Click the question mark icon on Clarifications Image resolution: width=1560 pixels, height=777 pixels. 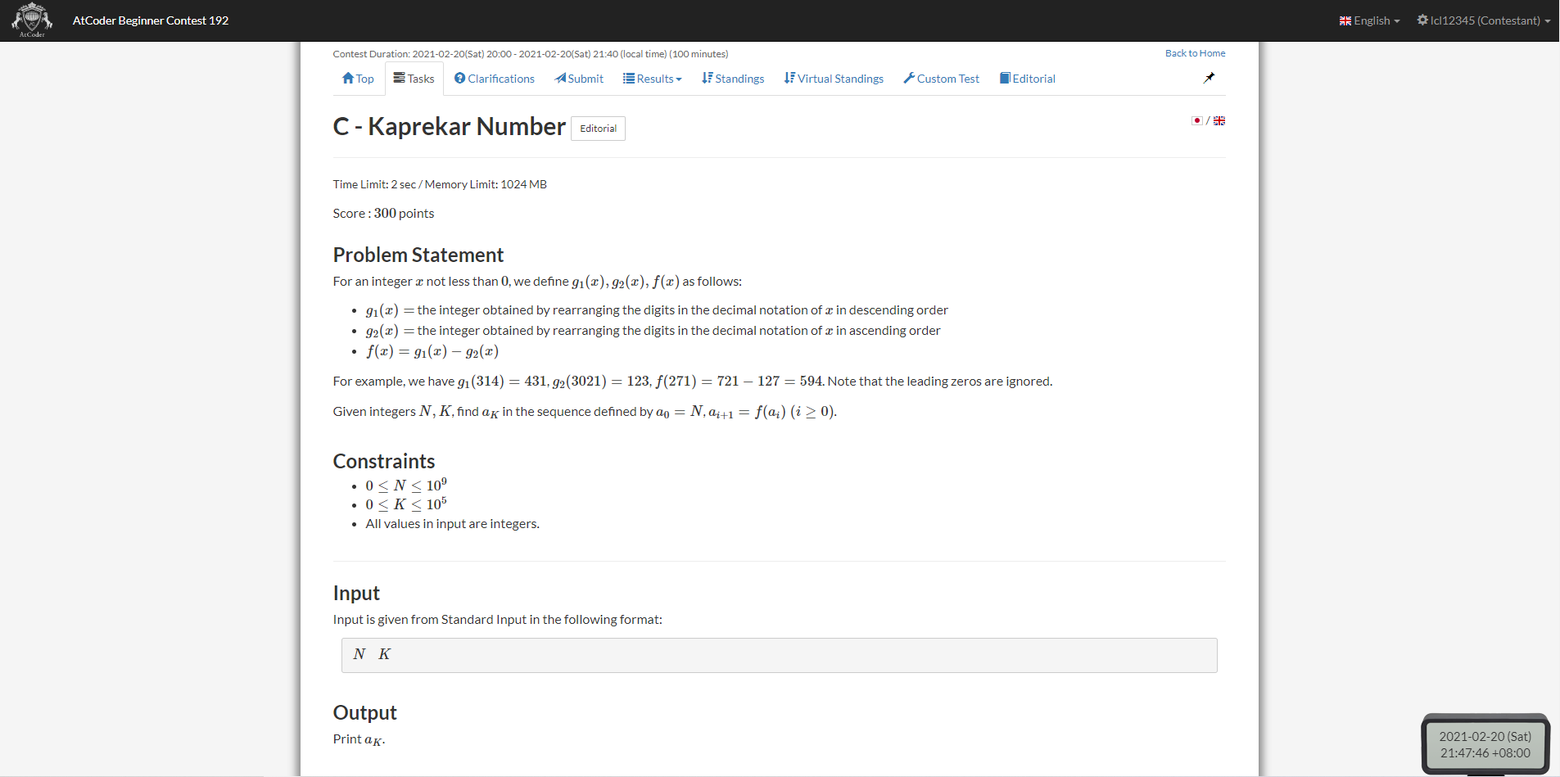(459, 79)
